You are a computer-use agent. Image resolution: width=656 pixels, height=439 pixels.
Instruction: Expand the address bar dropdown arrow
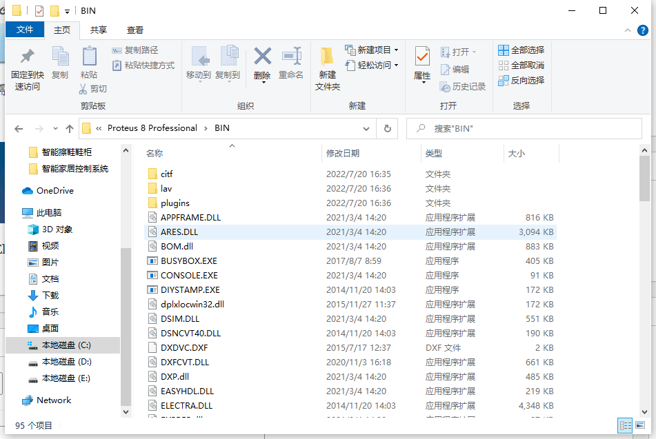366,128
